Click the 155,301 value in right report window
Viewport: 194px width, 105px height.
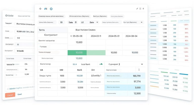166,76
